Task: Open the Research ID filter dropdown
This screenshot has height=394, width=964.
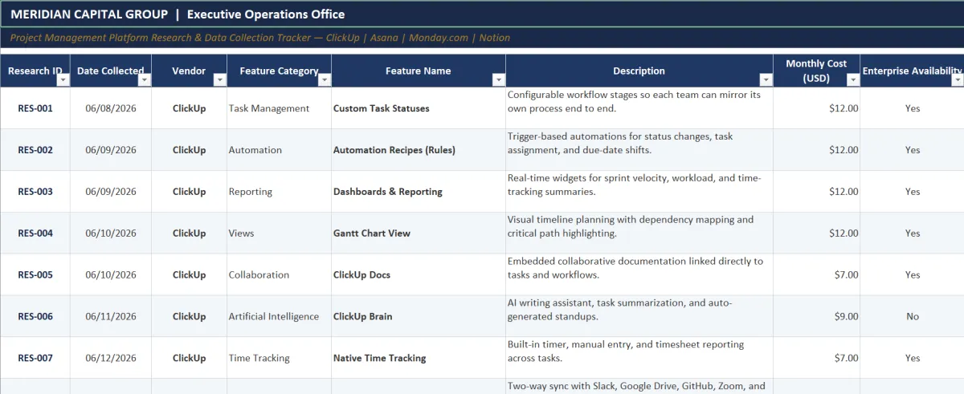Action: pos(63,80)
